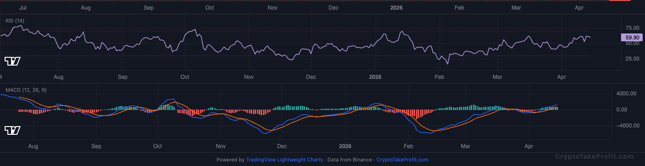Click the TradingView logo in the MACD pane

pos(12,131)
